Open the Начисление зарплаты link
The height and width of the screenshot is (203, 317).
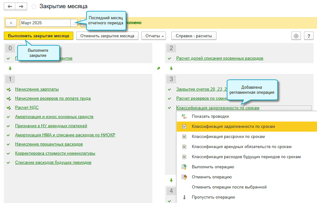point(37,89)
